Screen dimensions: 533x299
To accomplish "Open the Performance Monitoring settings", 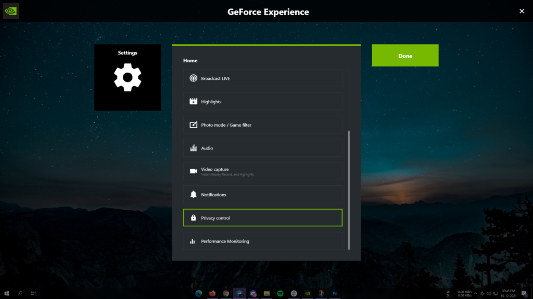I will 262,241.
